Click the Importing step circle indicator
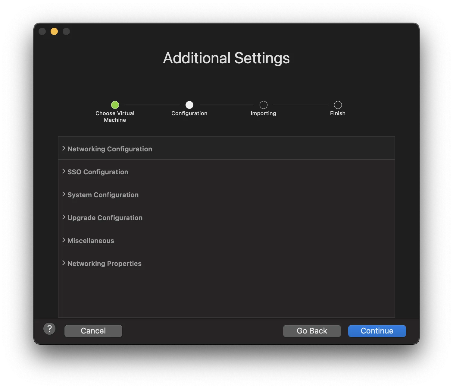This screenshot has height=389, width=453. 264,105
